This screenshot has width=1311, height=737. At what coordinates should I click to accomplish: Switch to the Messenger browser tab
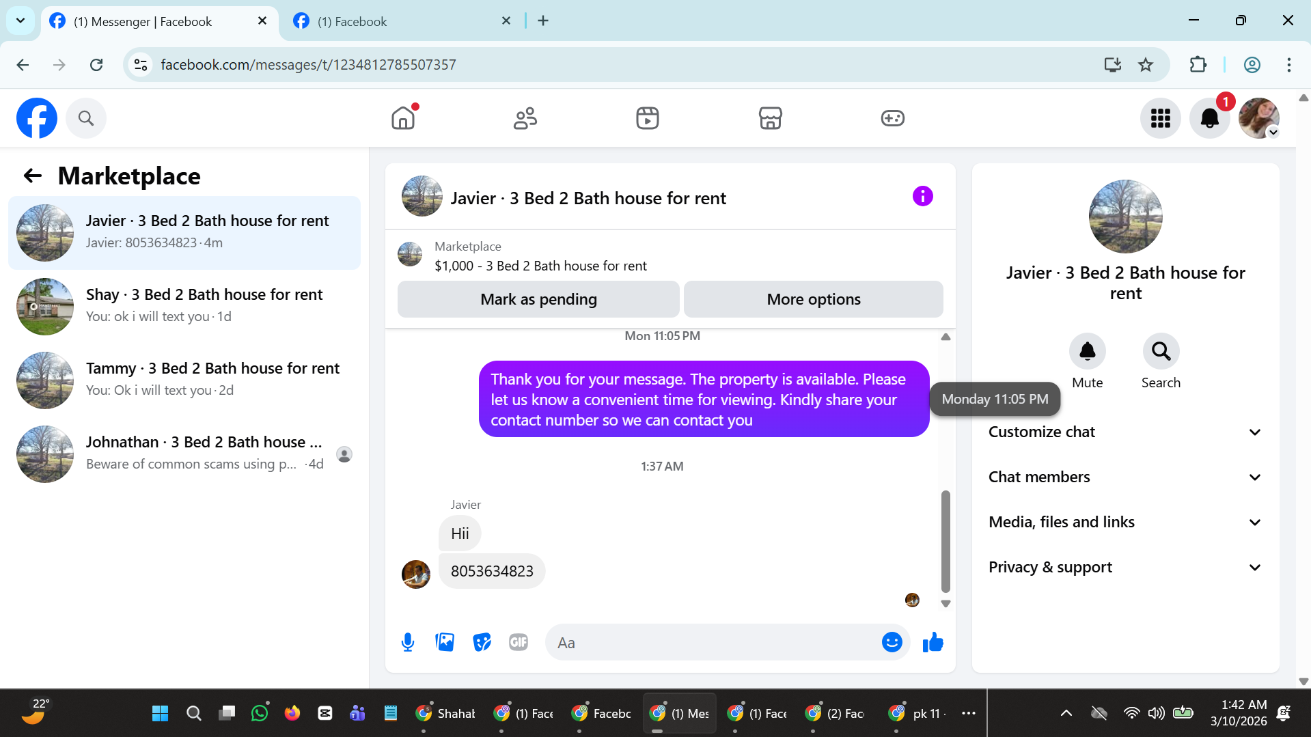coord(158,21)
